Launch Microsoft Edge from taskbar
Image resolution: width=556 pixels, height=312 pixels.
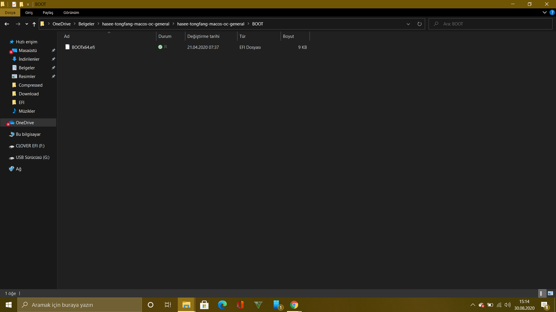tap(222, 305)
